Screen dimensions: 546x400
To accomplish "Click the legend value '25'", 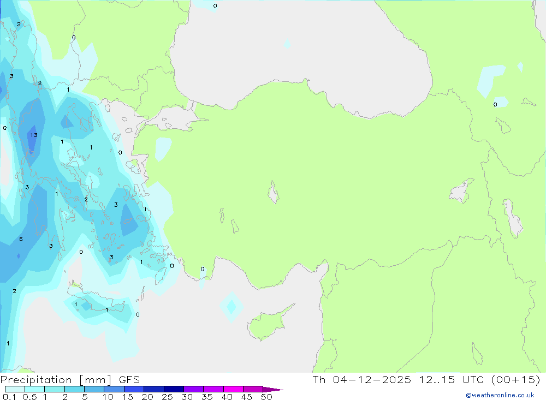I will [x=167, y=397].
